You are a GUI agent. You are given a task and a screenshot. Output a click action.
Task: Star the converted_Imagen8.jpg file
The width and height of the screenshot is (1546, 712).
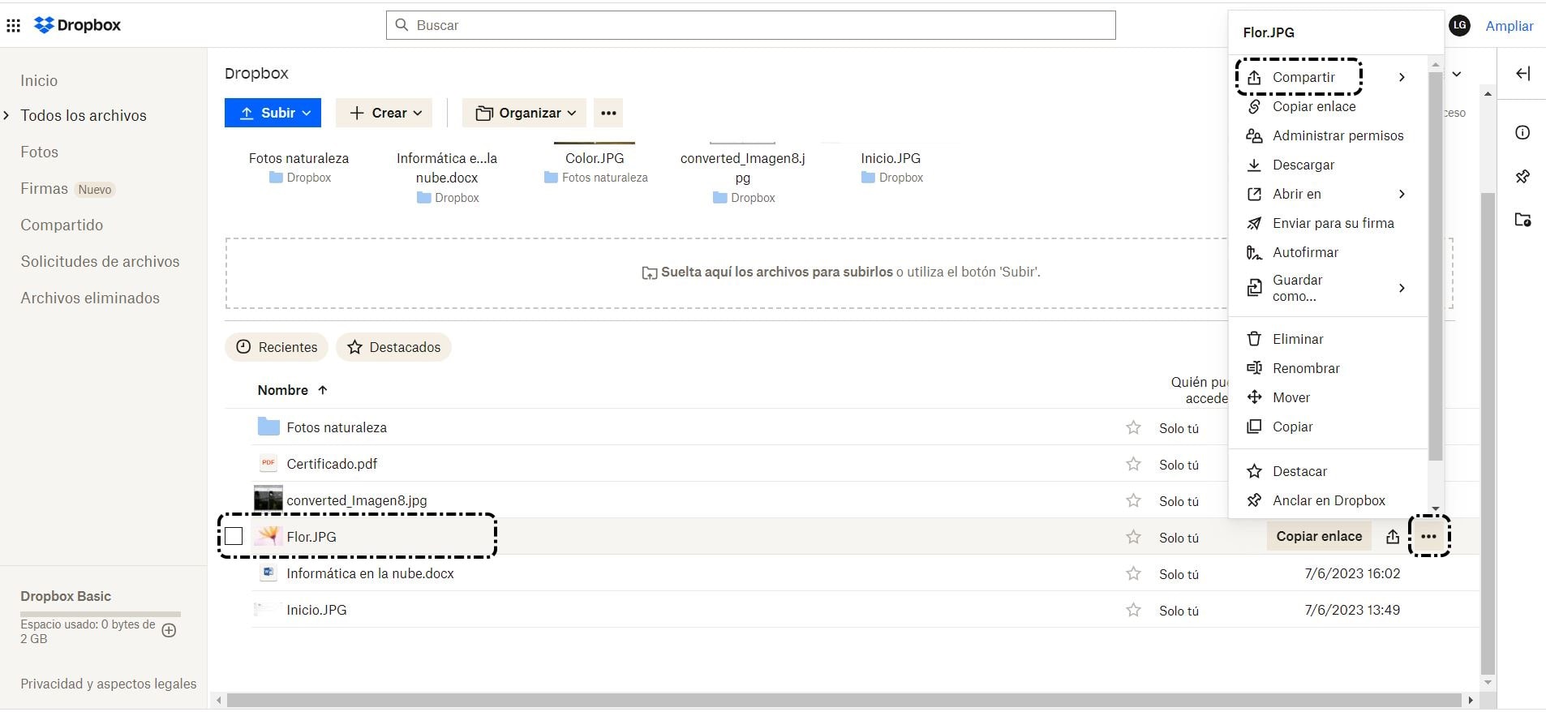(1133, 500)
